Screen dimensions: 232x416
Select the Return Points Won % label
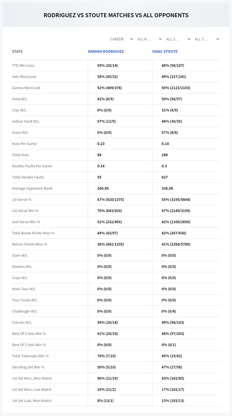(30, 244)
